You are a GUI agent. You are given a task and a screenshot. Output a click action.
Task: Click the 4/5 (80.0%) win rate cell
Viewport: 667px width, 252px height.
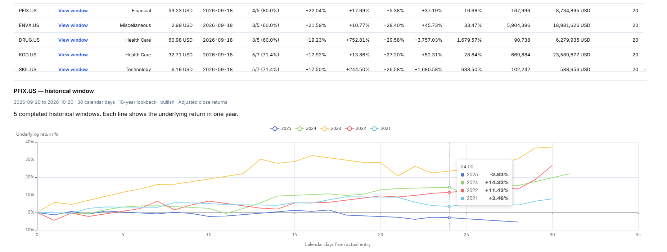pyautogui.click(x=266, y=11)
